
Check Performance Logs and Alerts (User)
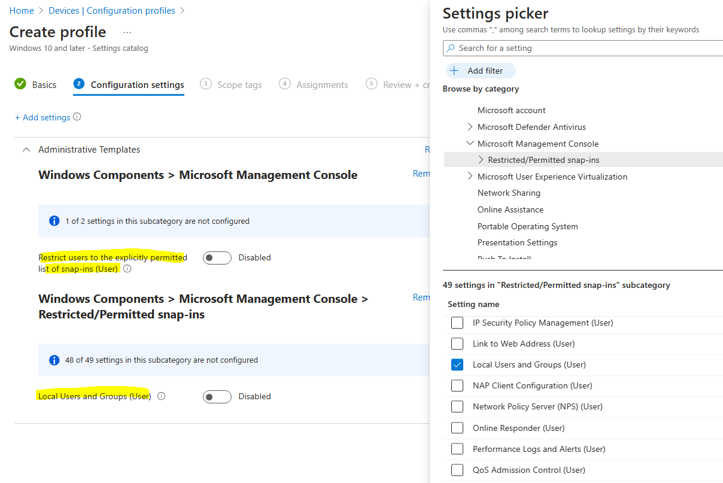[x=457, y=449]
